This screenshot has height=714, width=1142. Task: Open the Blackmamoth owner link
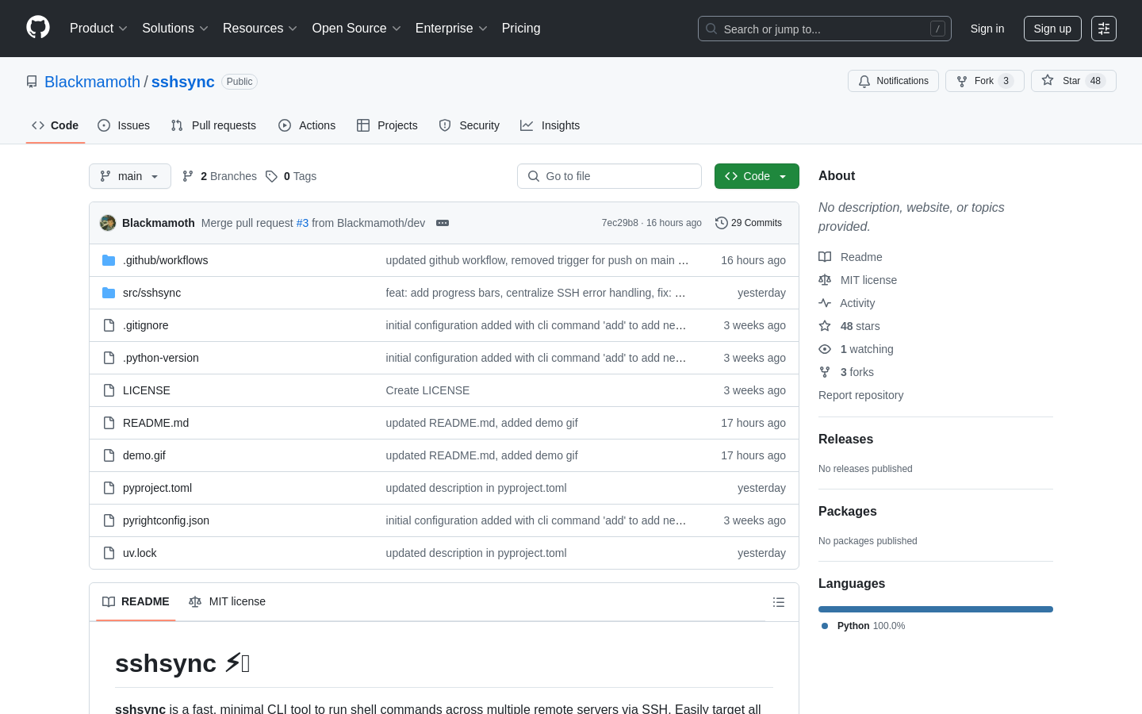pyautogui.click(x=92, y=82)
